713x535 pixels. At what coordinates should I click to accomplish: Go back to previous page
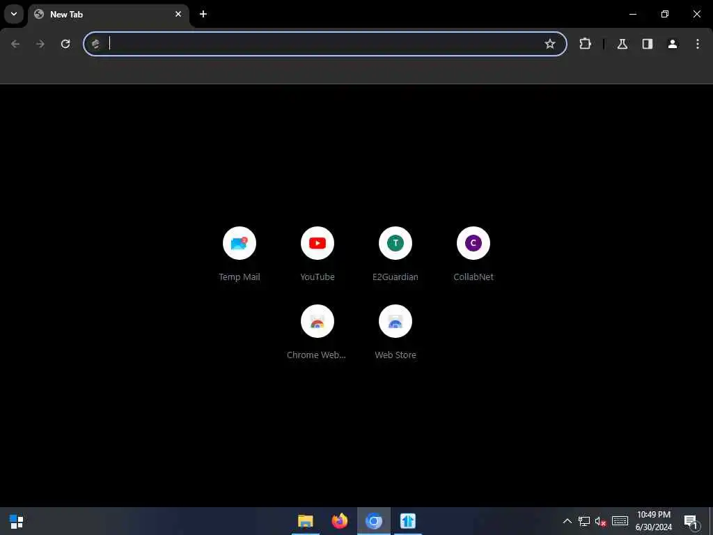pos(15,44)
